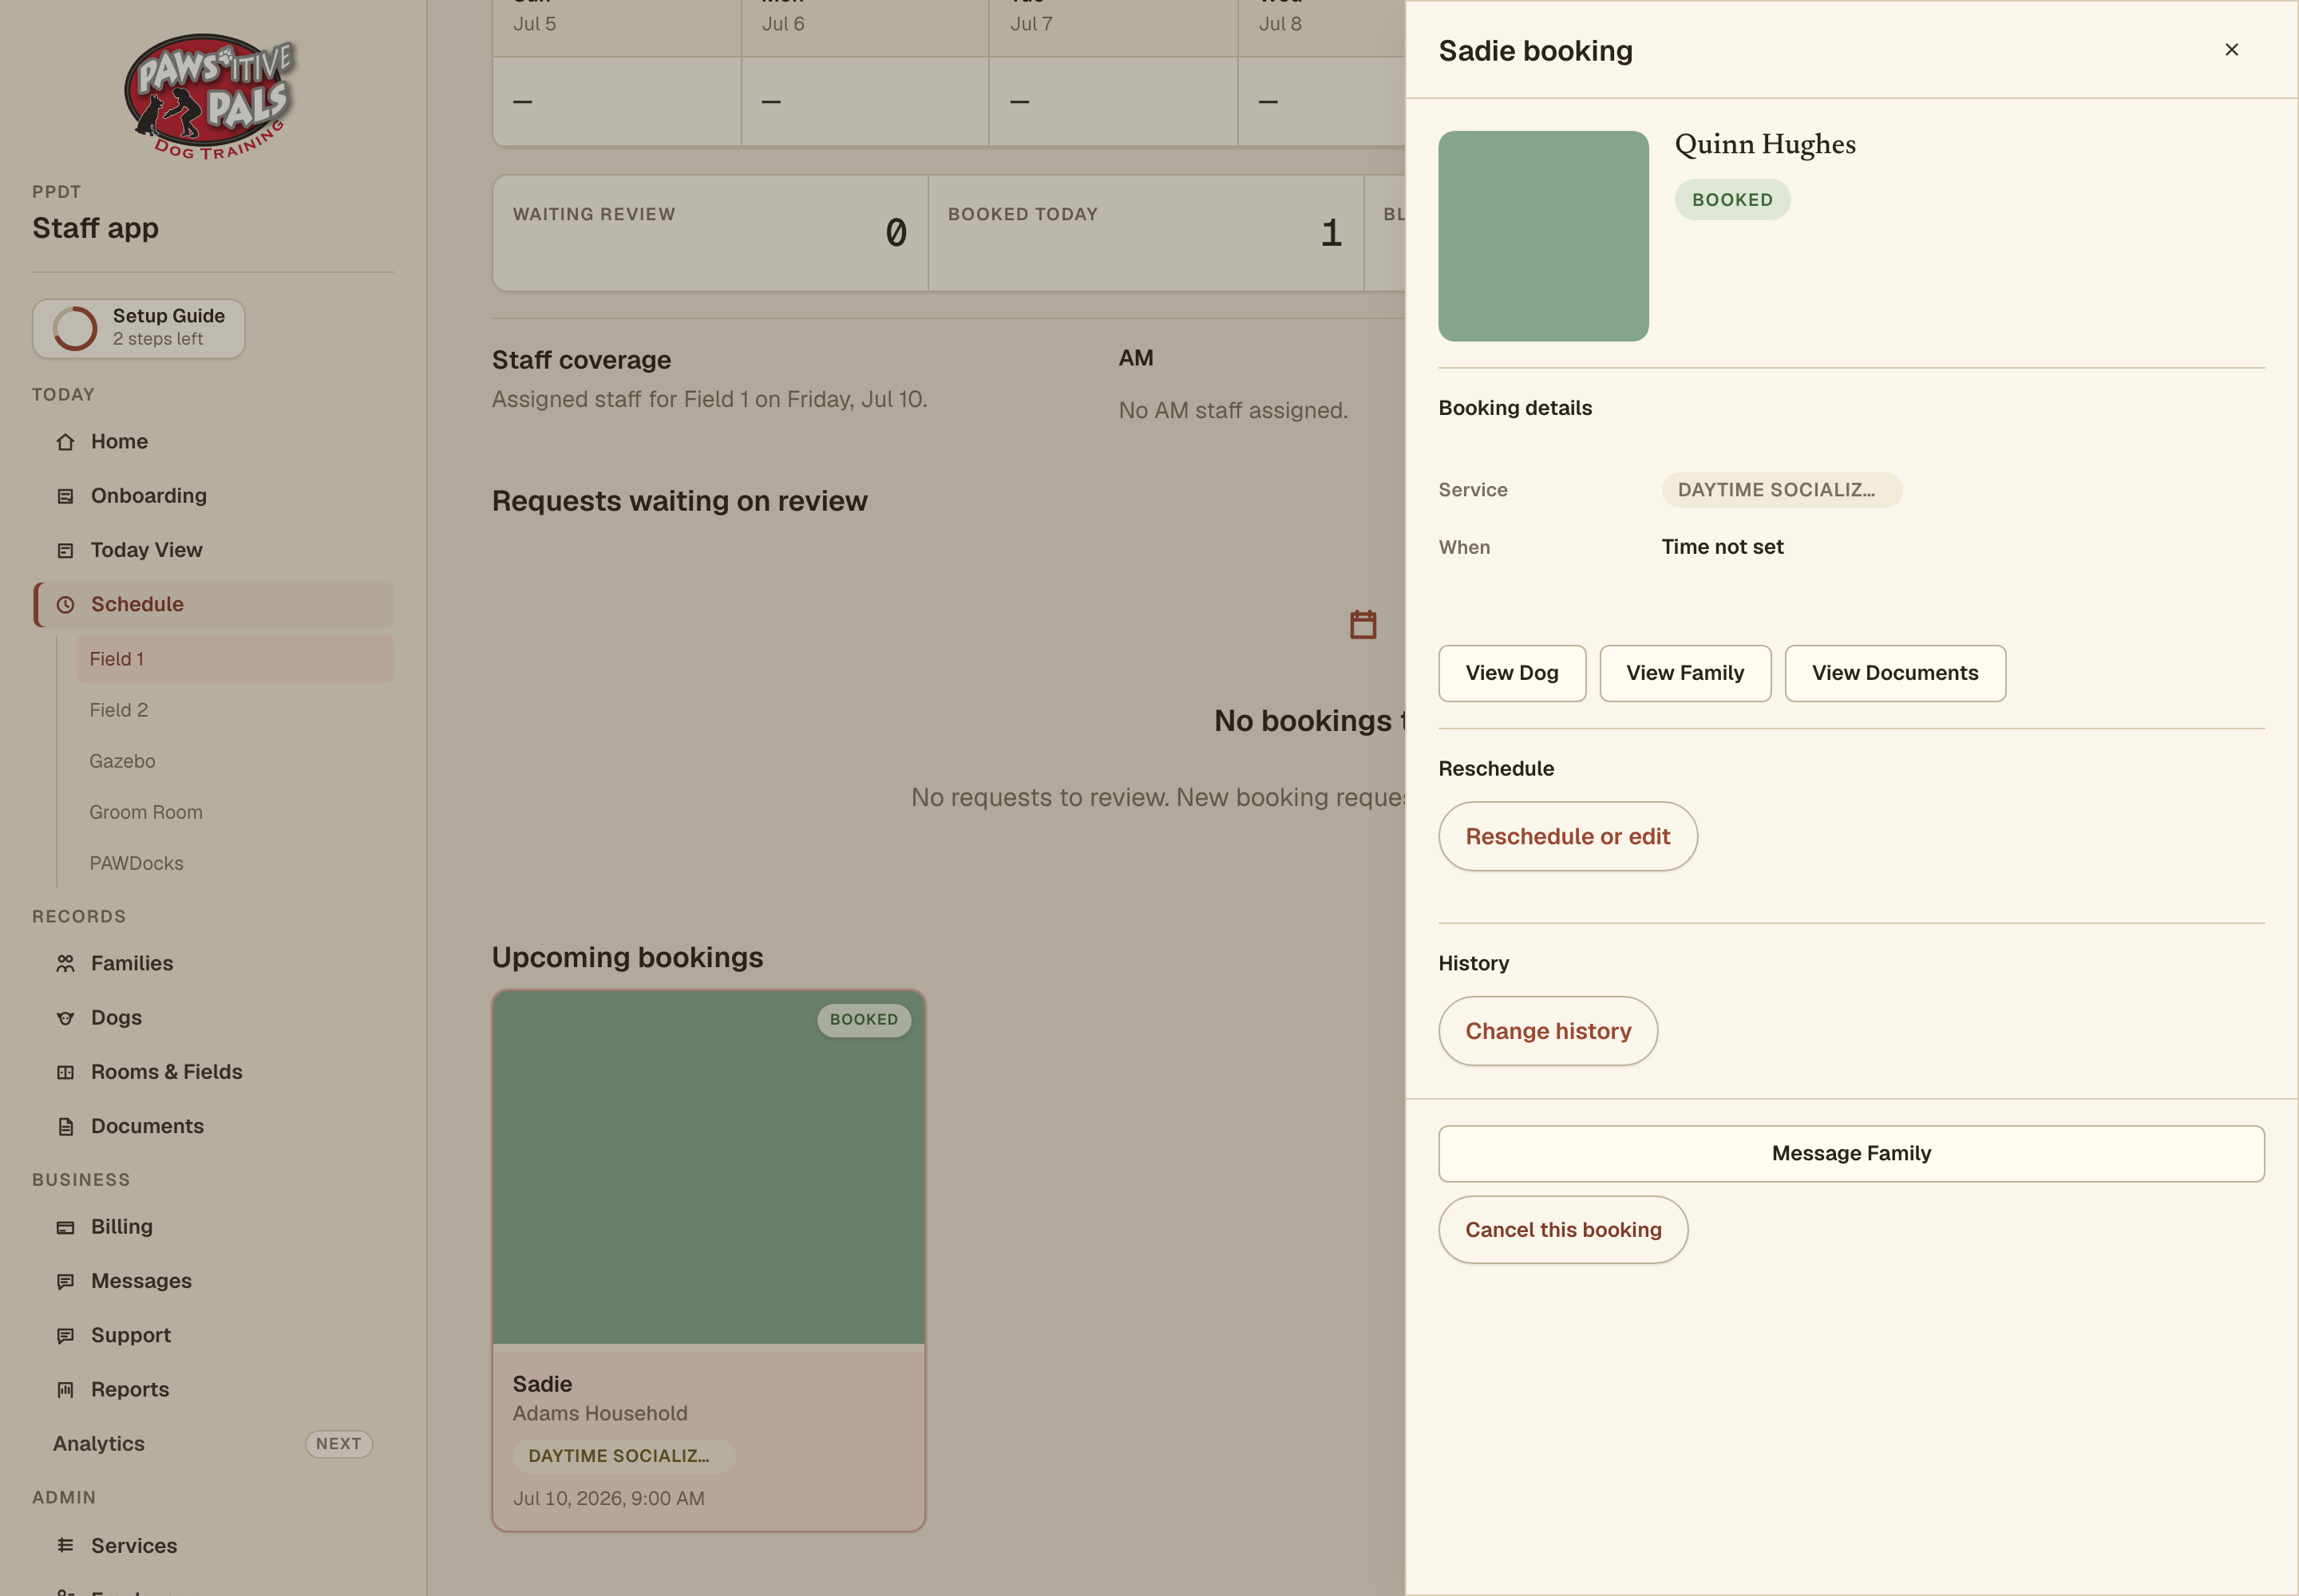Click the Waiting Review counter

point(710,234)
